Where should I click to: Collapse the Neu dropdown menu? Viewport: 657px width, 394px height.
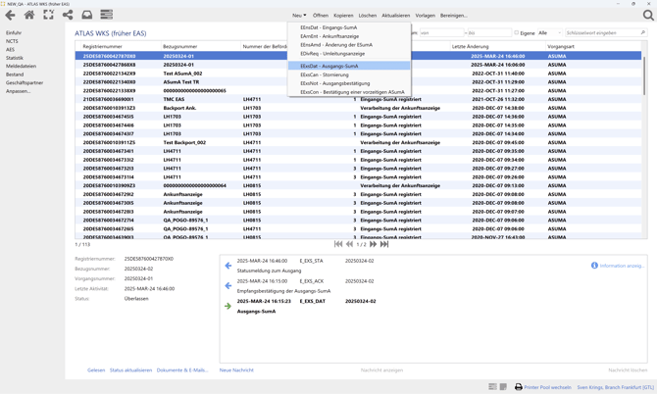coord(298,16)
